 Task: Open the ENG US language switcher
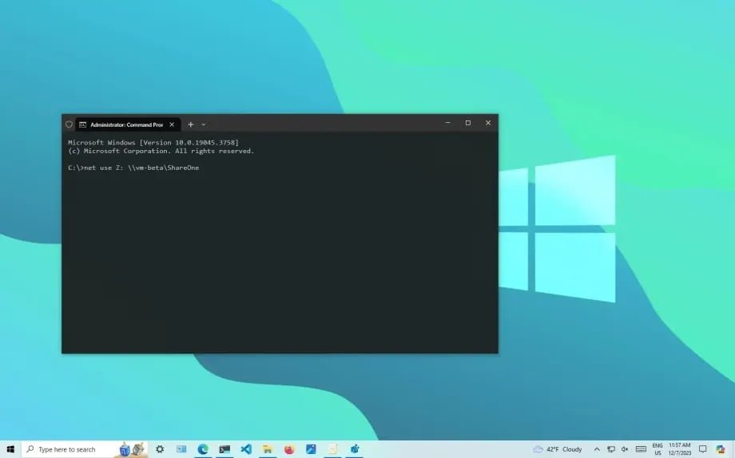click(658, 449)
